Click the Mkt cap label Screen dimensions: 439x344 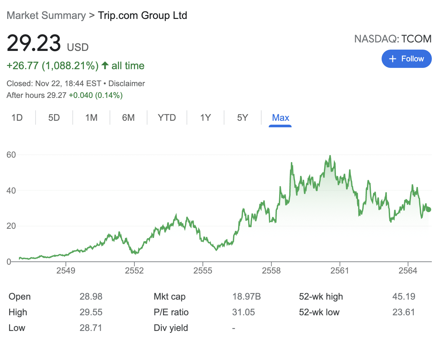(x=170, y=297)
